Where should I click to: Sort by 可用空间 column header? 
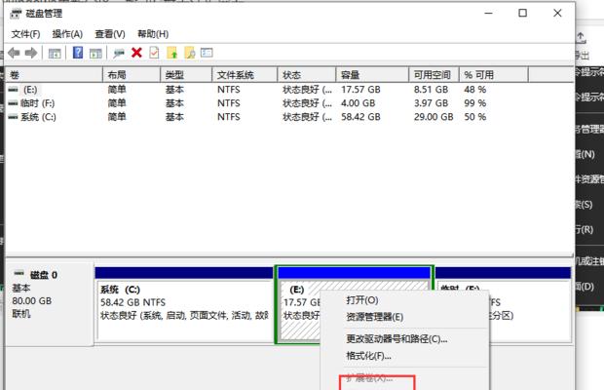(x=434, y=75)
